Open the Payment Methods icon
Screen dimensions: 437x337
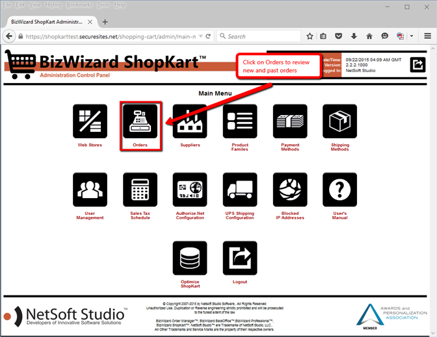(x=290, y=121)
